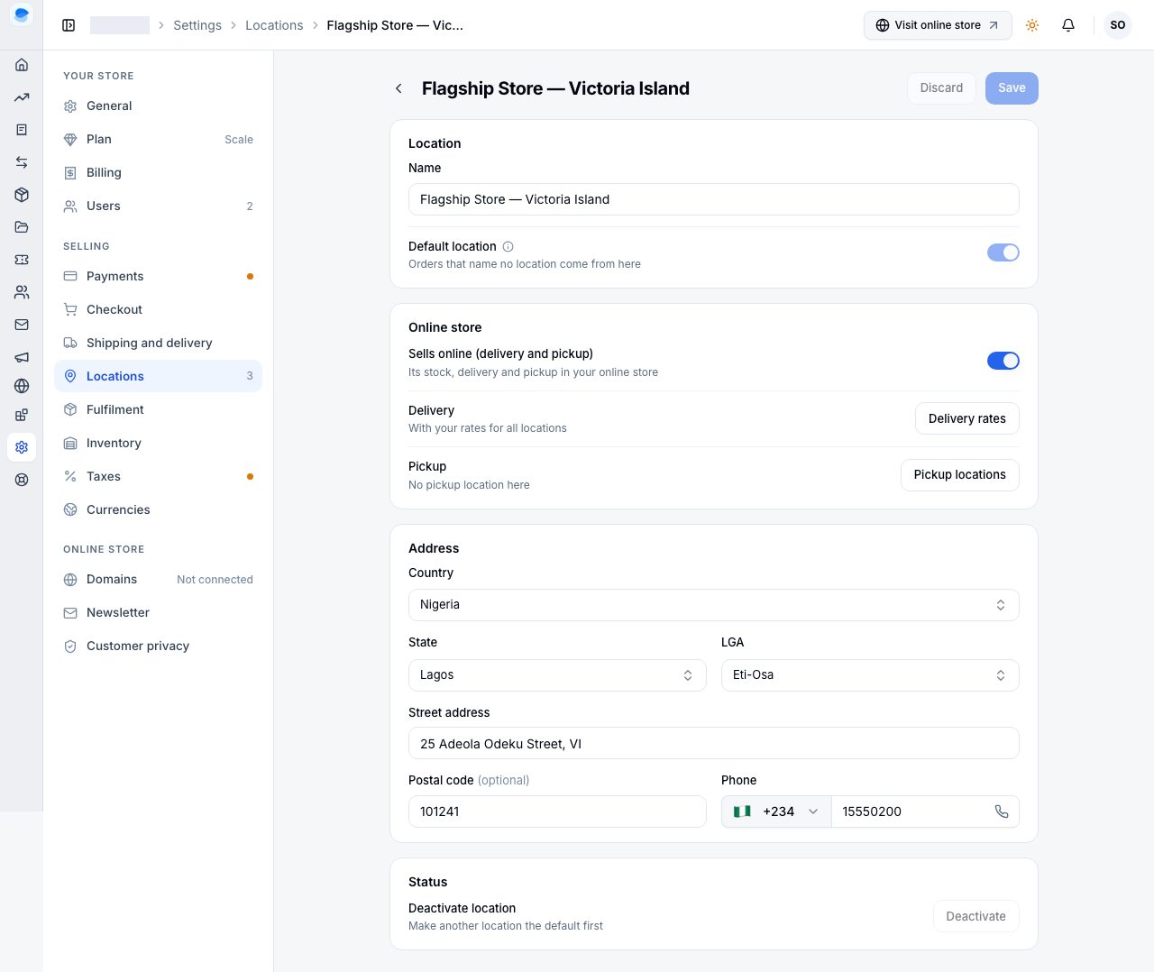Click the phone handset icon in Phone field

pyautogui.click(x=1002, y=812)
